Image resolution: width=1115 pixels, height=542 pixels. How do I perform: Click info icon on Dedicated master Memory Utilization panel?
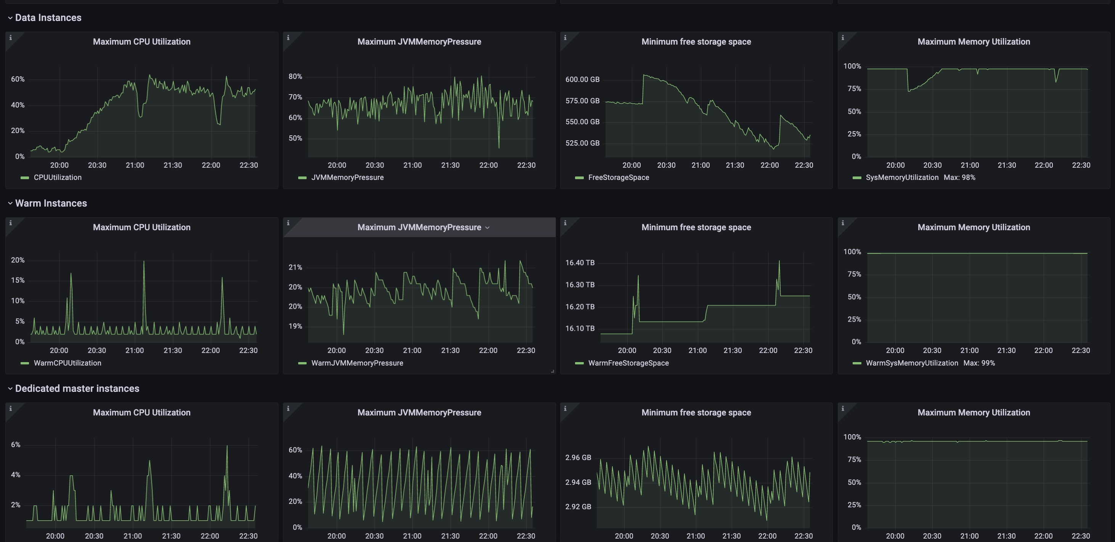(842, 408)
